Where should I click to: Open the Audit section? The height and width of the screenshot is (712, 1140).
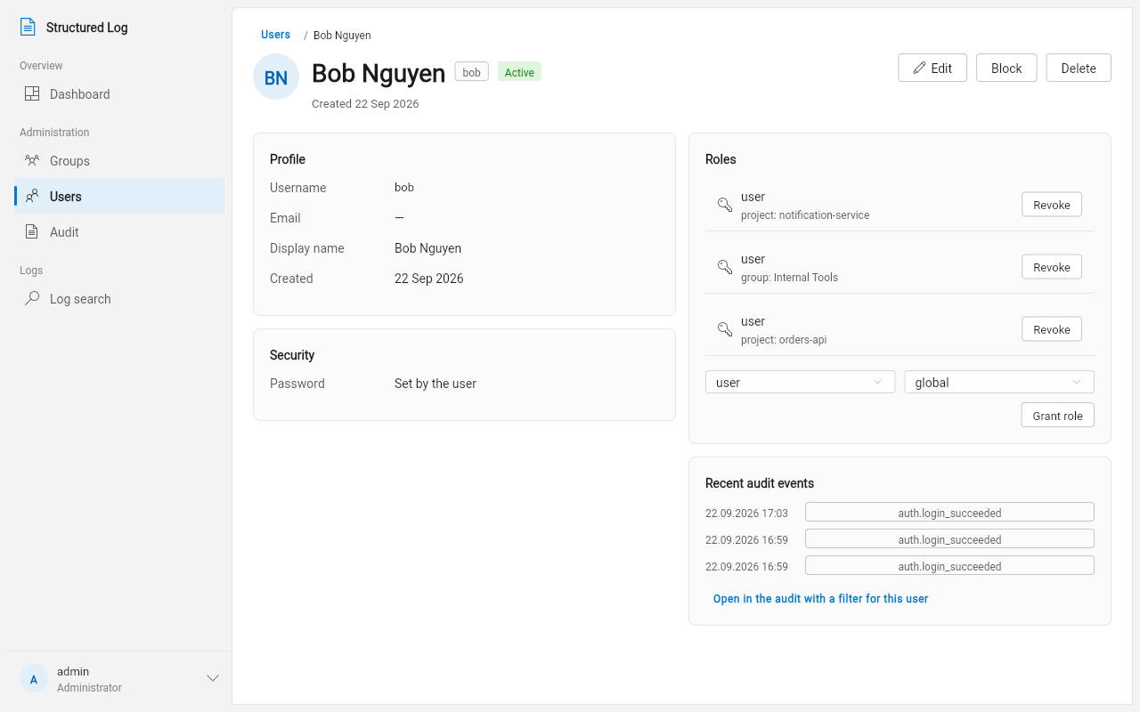pyautogui.click(x=119, y=232)
